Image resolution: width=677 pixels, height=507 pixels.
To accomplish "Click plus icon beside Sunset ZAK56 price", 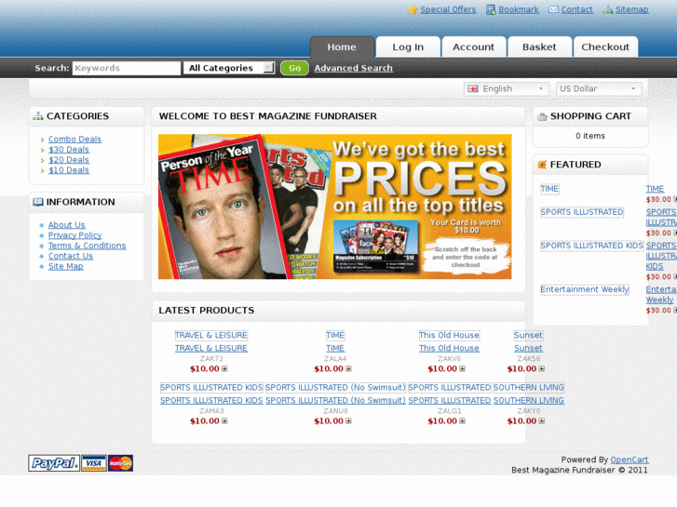I will coord(541,369).
